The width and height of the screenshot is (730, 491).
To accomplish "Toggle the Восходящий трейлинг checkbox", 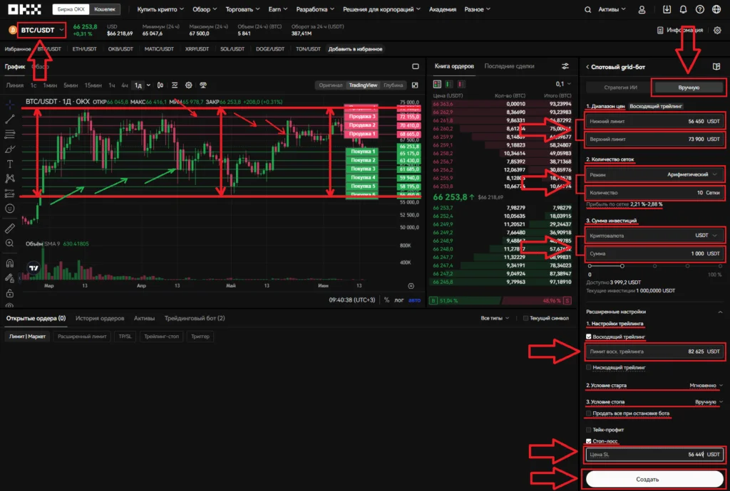I will pos(588,337).
